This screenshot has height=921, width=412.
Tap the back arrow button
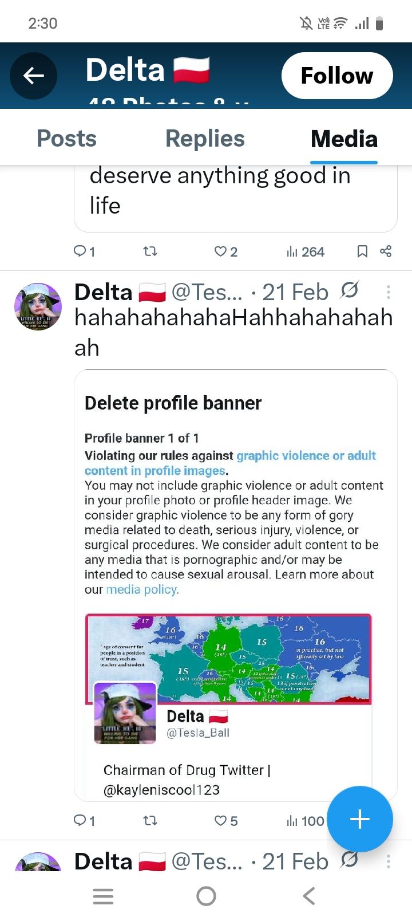(x=33, y=76)
